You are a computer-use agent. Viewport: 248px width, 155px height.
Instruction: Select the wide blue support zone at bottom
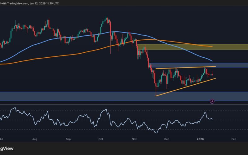tap(93, 96)
